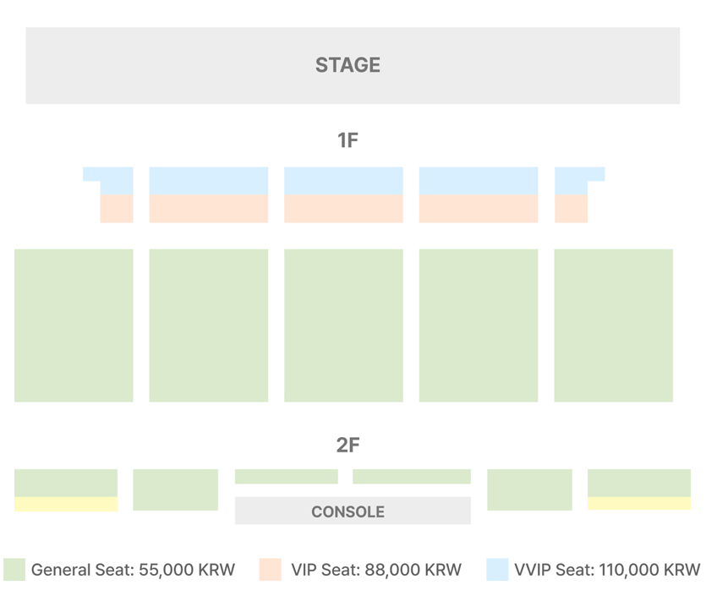Pick the thin green strip above CONSOLE's right half
This screenshot has width=717, height=596.
[x=411, y=477]
